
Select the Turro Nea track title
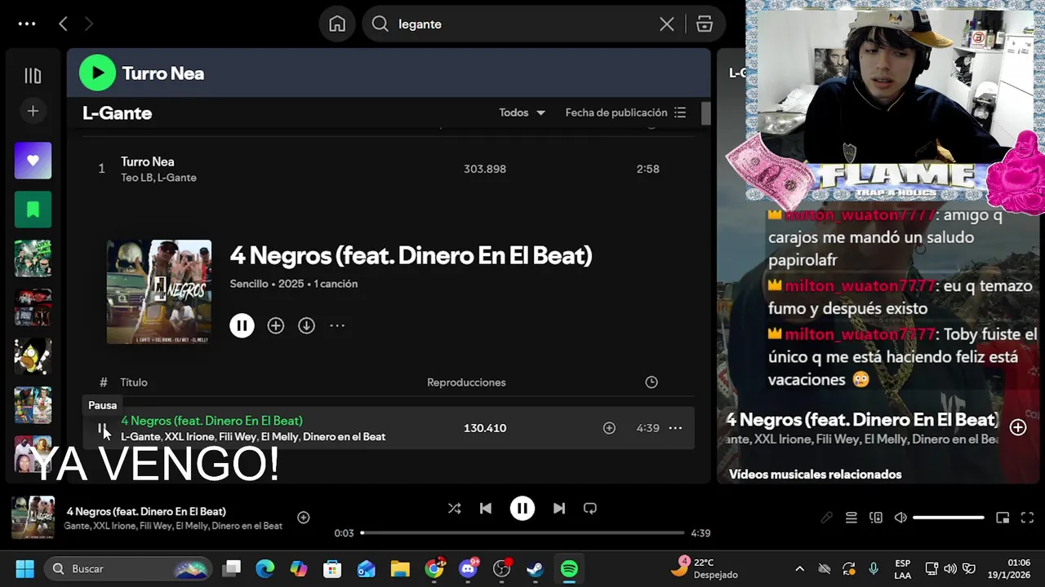(x=148, y=161)
